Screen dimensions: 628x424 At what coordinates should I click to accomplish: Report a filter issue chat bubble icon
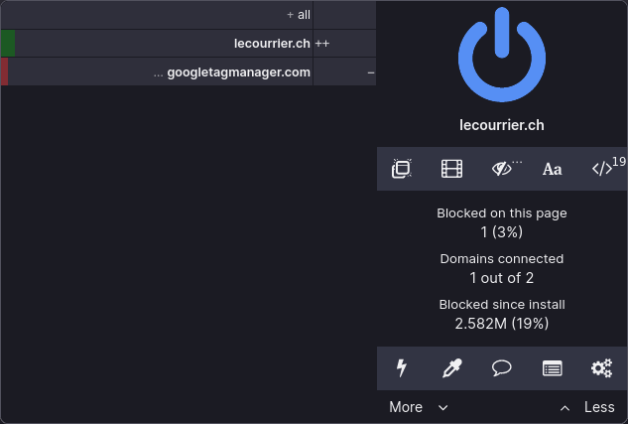tap(502, 368)
